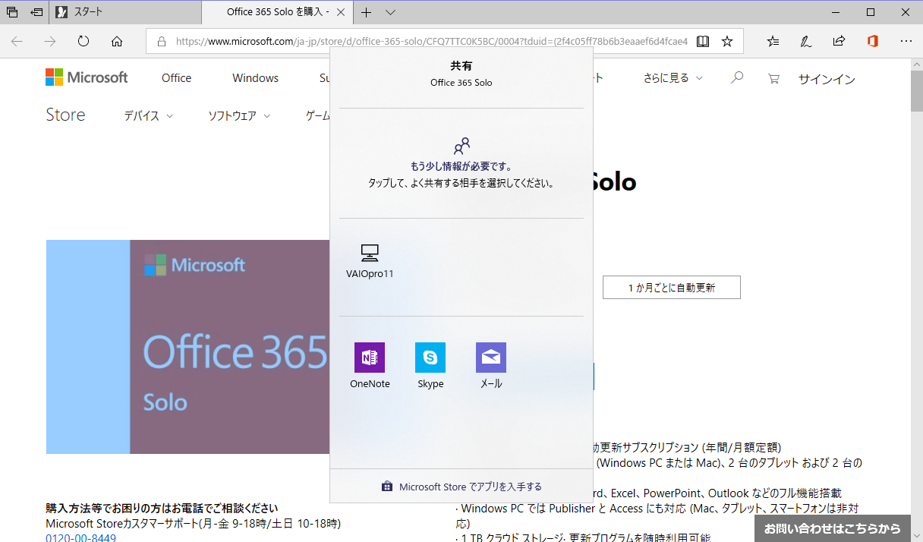This screenshot has height=542, width=923.
Task: Open the browser home page
Action: click(117, 42)
